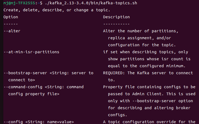Click 'A topic configuration override for the' line
The image size is (199, 124).
point(149,122)
